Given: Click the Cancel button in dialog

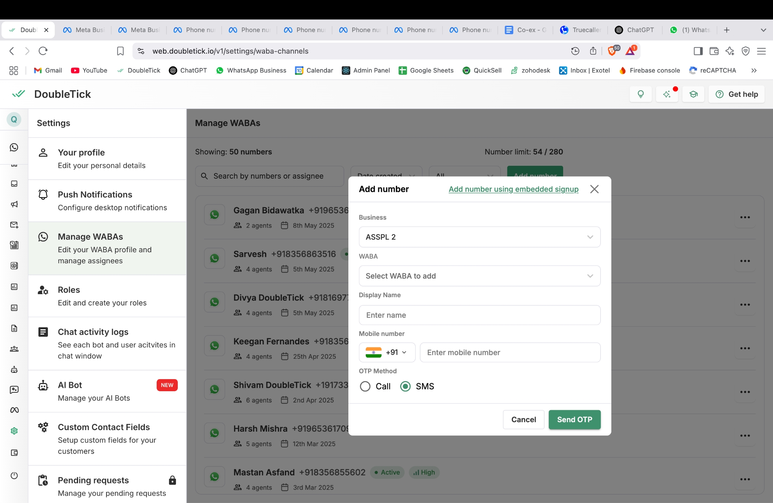Looking at the screenshot, I should [x=524, y=420].
